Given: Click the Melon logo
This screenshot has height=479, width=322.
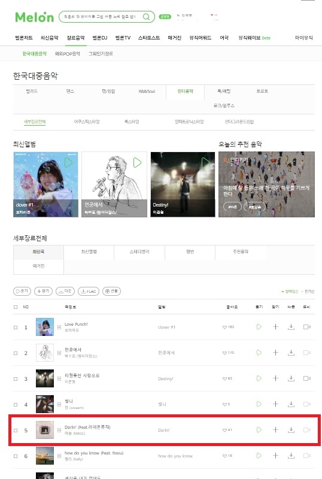Looking at the screenshot, I should [35, 17].
